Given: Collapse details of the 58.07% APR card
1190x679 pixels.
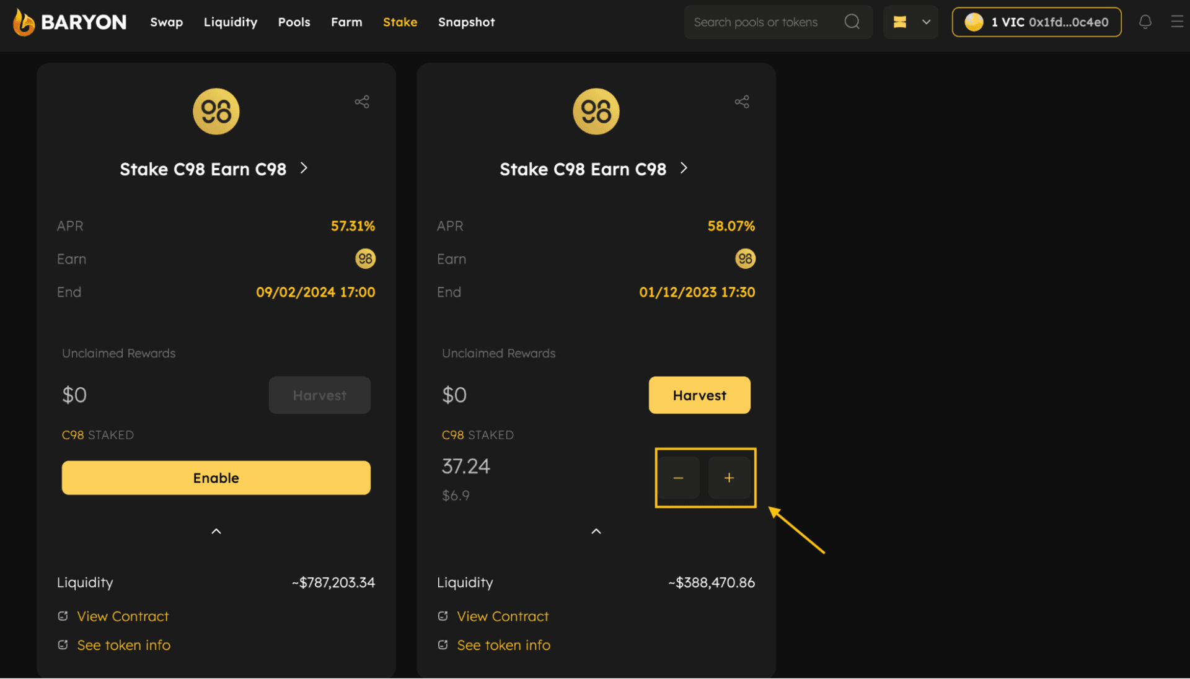Looking at the screenshot, I should click(x=596, y=532).
